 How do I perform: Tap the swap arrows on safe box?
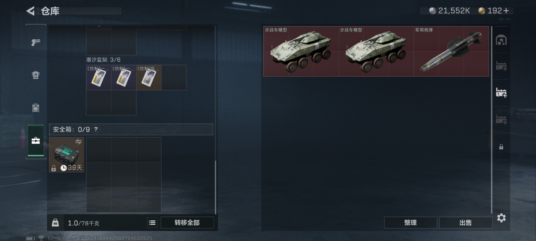pos(78,142)
